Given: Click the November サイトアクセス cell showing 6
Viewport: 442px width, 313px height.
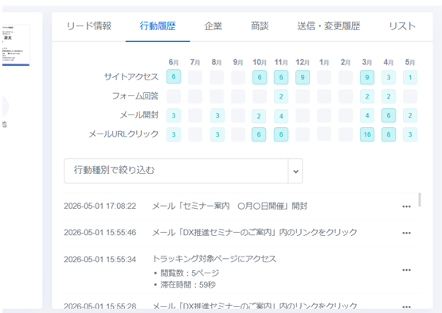Looking at the screenshot, I should (x=281, y=77).
